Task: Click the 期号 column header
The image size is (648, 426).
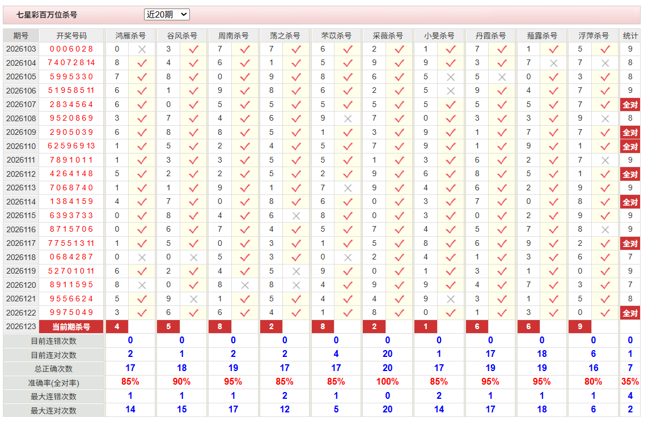Action: (x=20, y=36)
